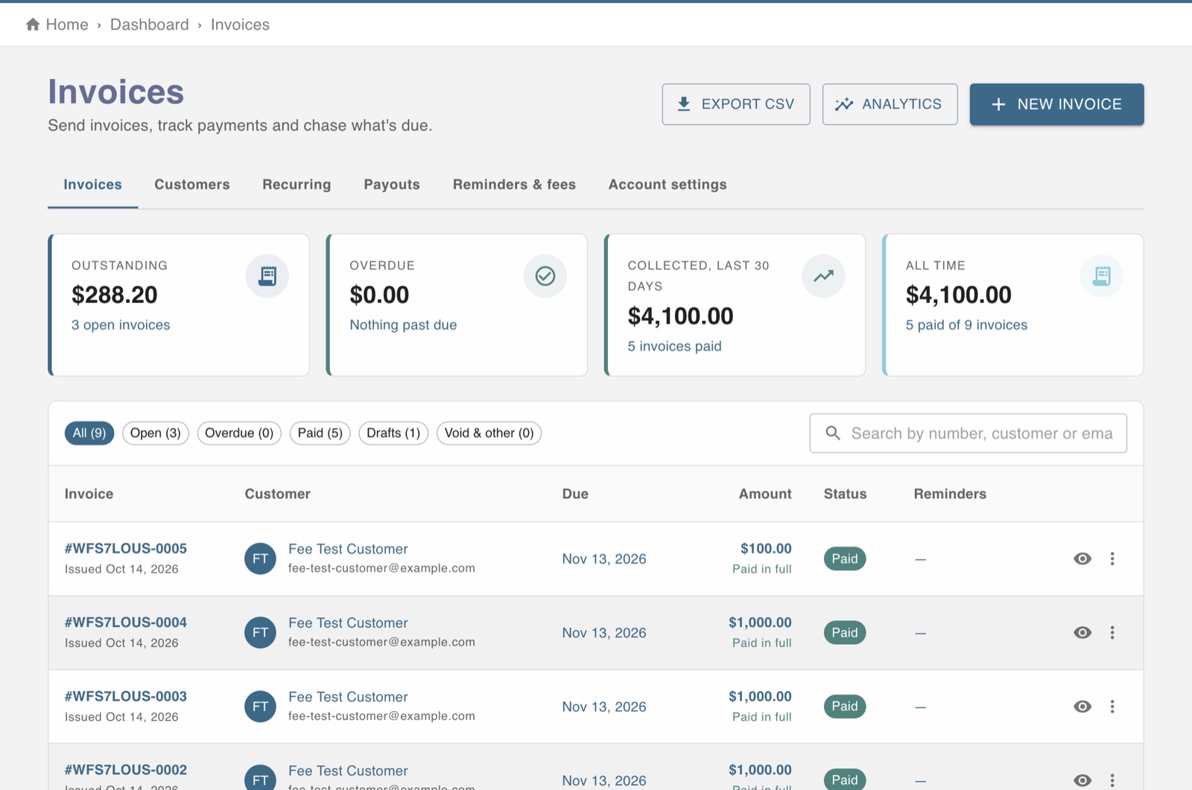
Task: Click the All Time card receipt icon
Action: coord(1101,276)
